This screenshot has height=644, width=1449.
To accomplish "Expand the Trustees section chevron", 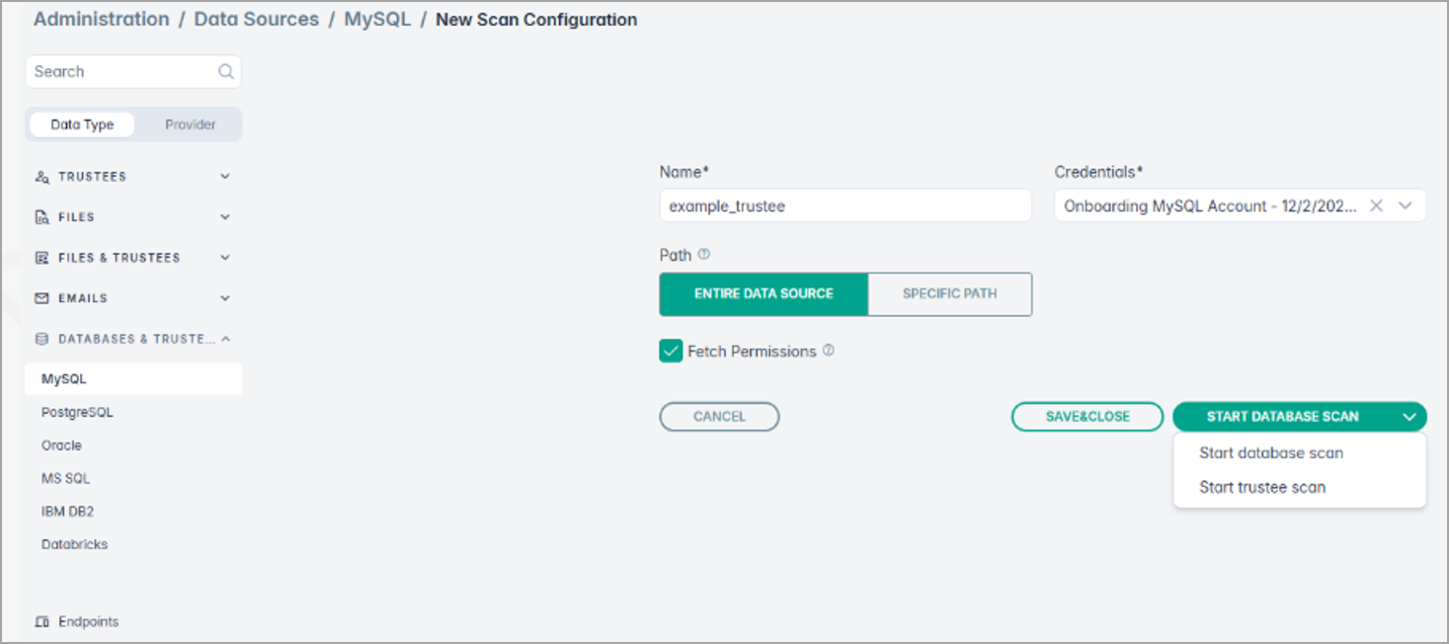I will [x=225, y=177].
